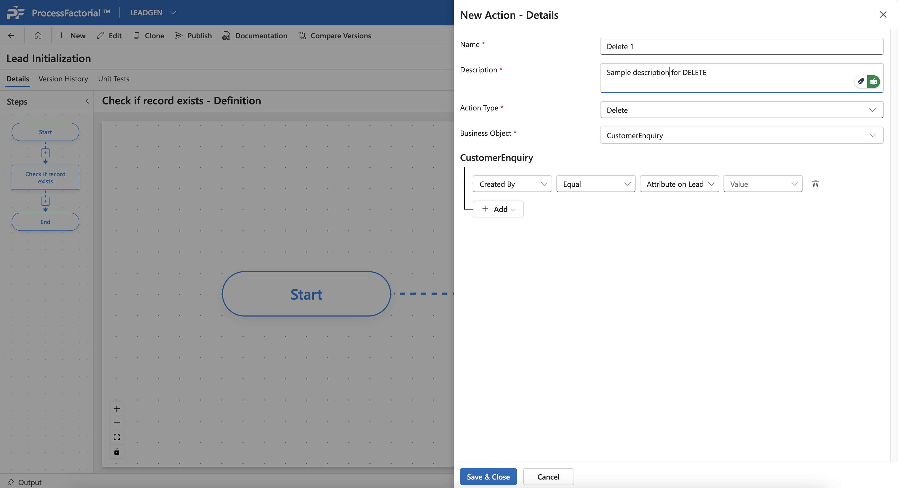Viewport: 898px width, 488px height.
Task: Expand the Created By field dropdown
Action: [512, 184]
